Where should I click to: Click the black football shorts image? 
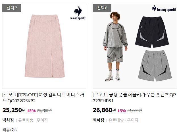tap(152, 32)
